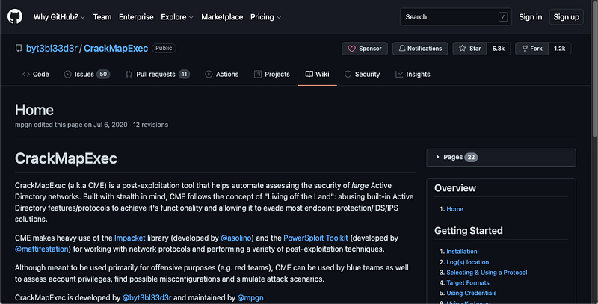Click the Wiki tab book icon
The height and width of the screenshot is (304, 598).
click(x=309, y=74)
